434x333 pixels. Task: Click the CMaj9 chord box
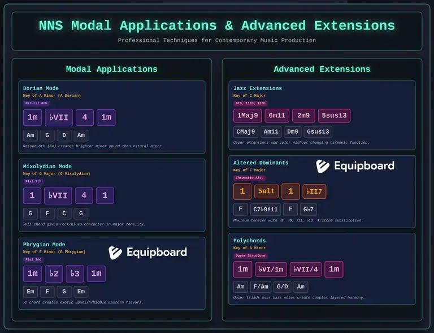(245, 132)
